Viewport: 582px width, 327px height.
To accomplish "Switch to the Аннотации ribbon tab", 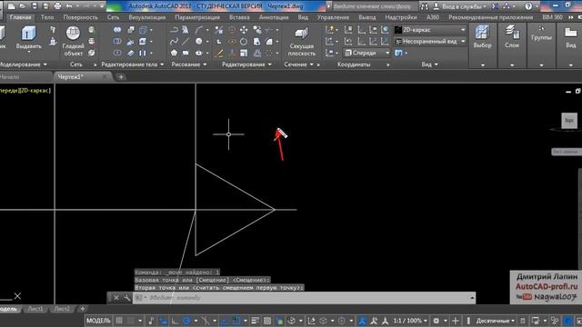I will tap(274, 17).
